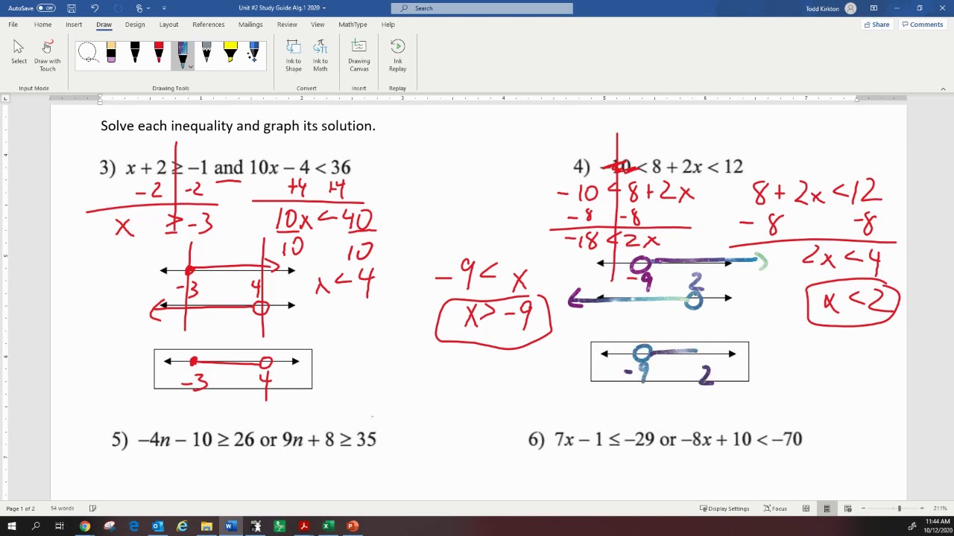Image resolution: width=954 pixels, height=536 pixels.
Task: Open Google Chrome from the taskbar
Action: [x=85, y=526]
